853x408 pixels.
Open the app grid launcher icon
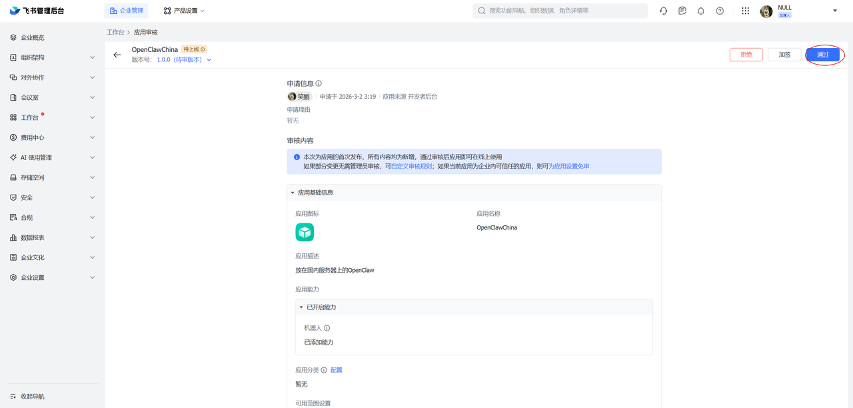(746, 11)
